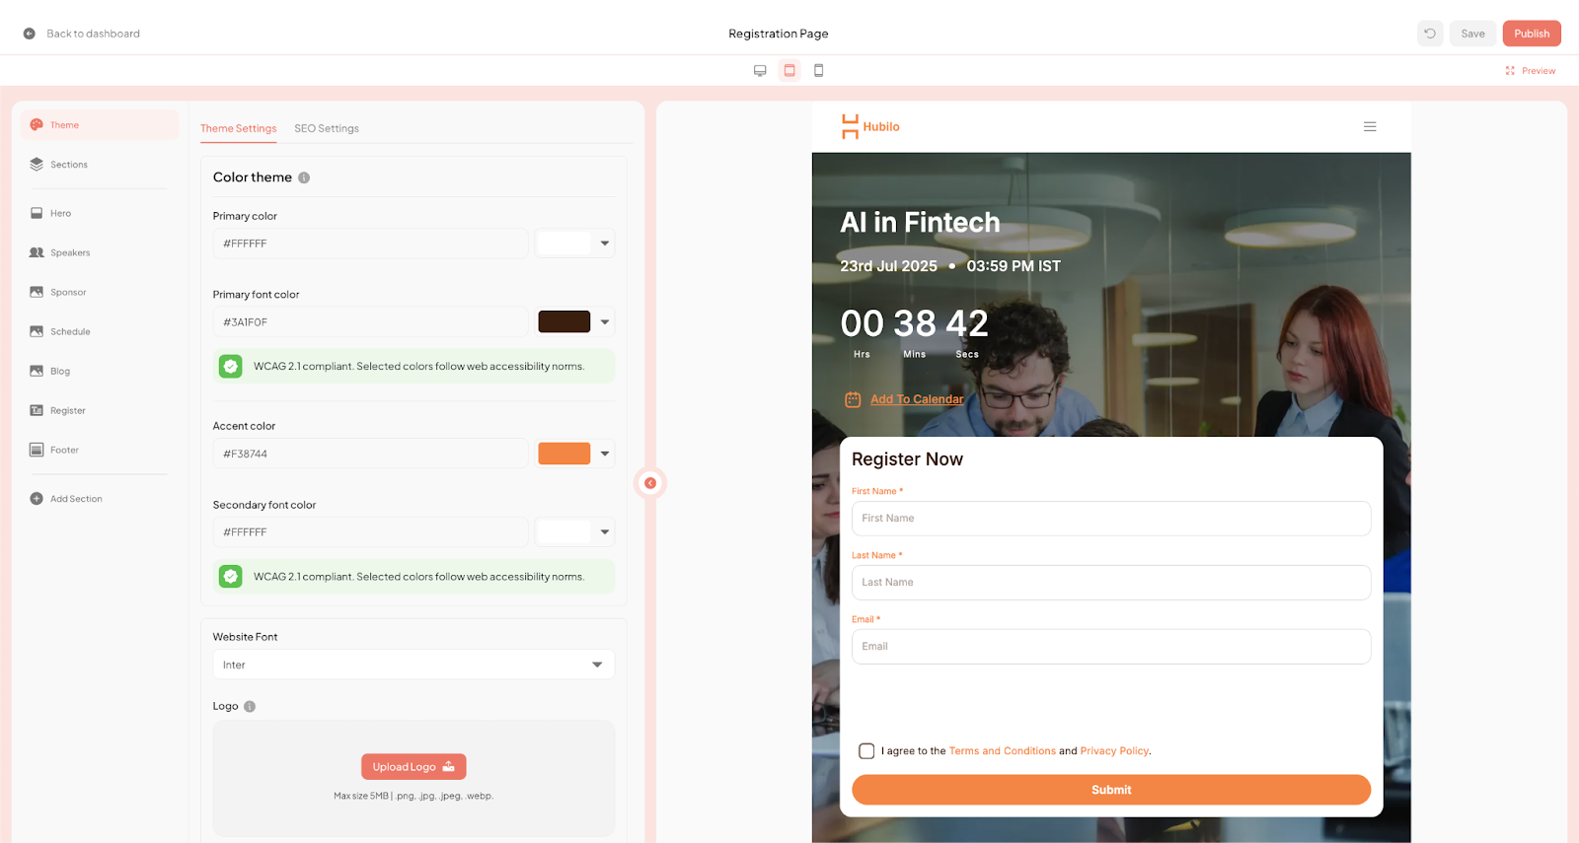Click the Upload Logo button
Screen dimensions: 1579x843
pos(414,767)
